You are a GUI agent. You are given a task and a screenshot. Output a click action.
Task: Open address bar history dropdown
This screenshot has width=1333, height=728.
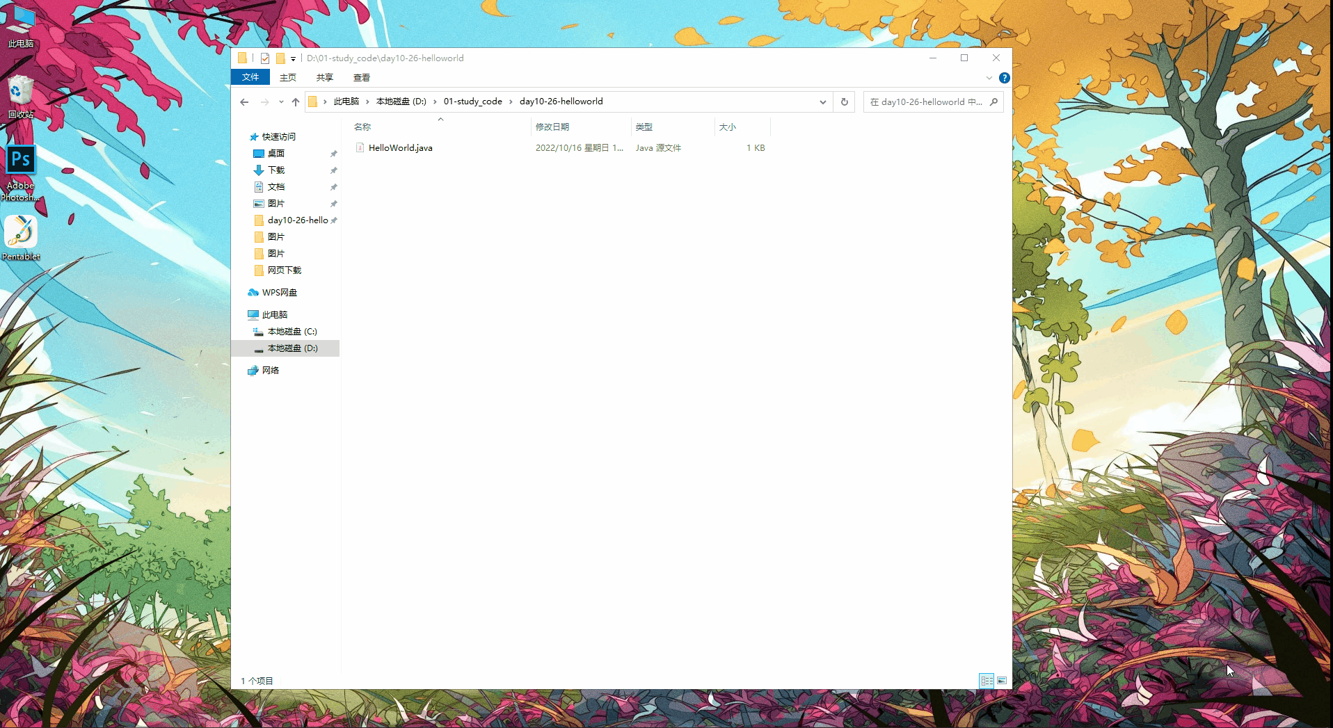click(823, 102)
